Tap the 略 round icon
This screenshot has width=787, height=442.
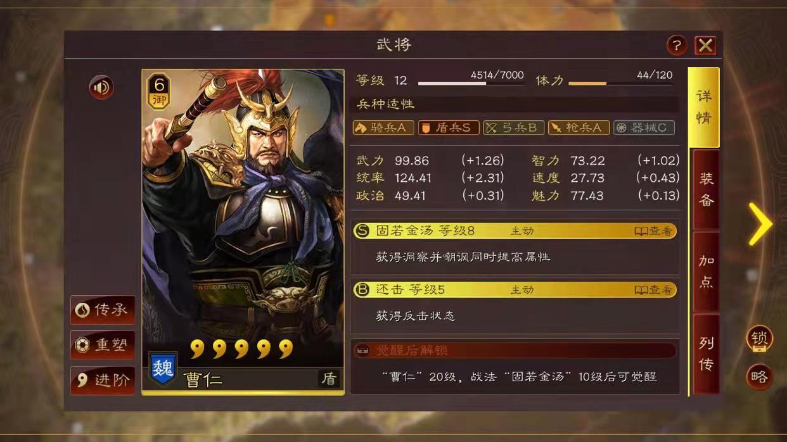[x=759, y=377]
